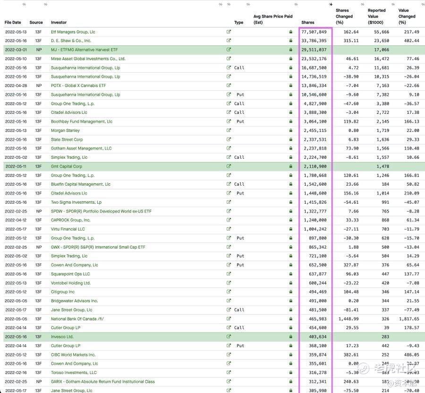Sort by Shares Changed (%) header
The width and height of the screenshot is (425, 393).
[x=344, y=16]
